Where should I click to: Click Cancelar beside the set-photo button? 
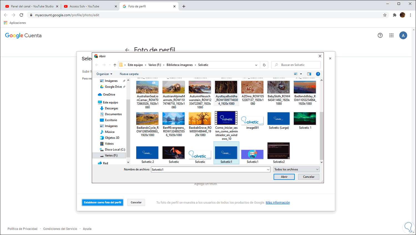[x=136, y=203]
